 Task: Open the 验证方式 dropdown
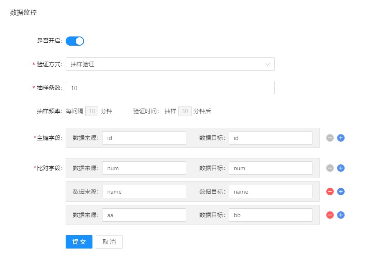coord(170,64)
